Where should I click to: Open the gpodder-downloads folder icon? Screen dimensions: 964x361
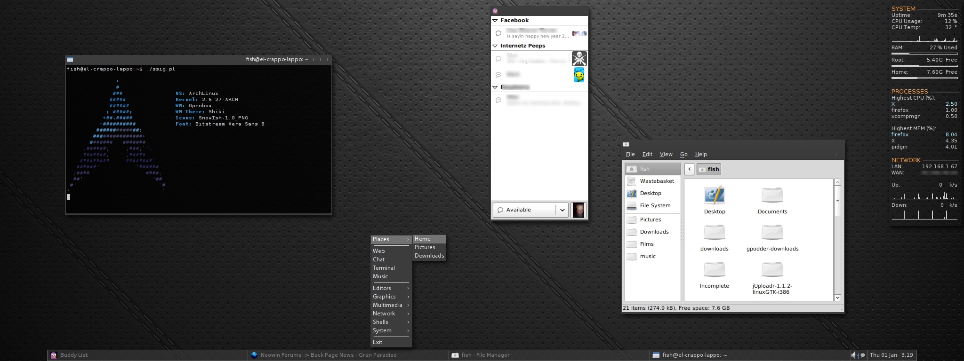click(772, 233)
